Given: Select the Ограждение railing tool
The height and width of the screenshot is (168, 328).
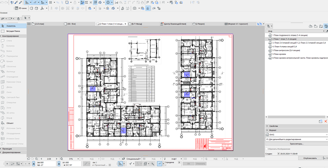Looking at the screenshot, I should pyautogui.click(x=13, y=77).
